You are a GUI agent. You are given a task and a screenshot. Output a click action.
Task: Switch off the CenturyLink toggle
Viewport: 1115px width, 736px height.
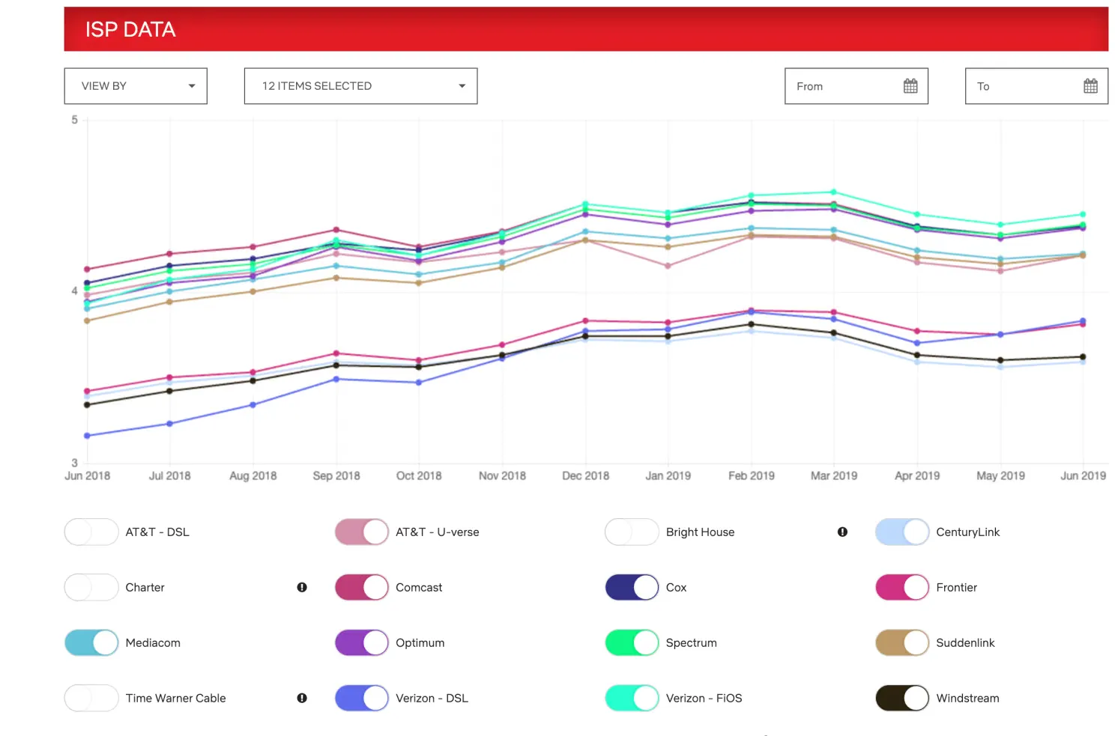pyautogui.click(x=902, y=532)
